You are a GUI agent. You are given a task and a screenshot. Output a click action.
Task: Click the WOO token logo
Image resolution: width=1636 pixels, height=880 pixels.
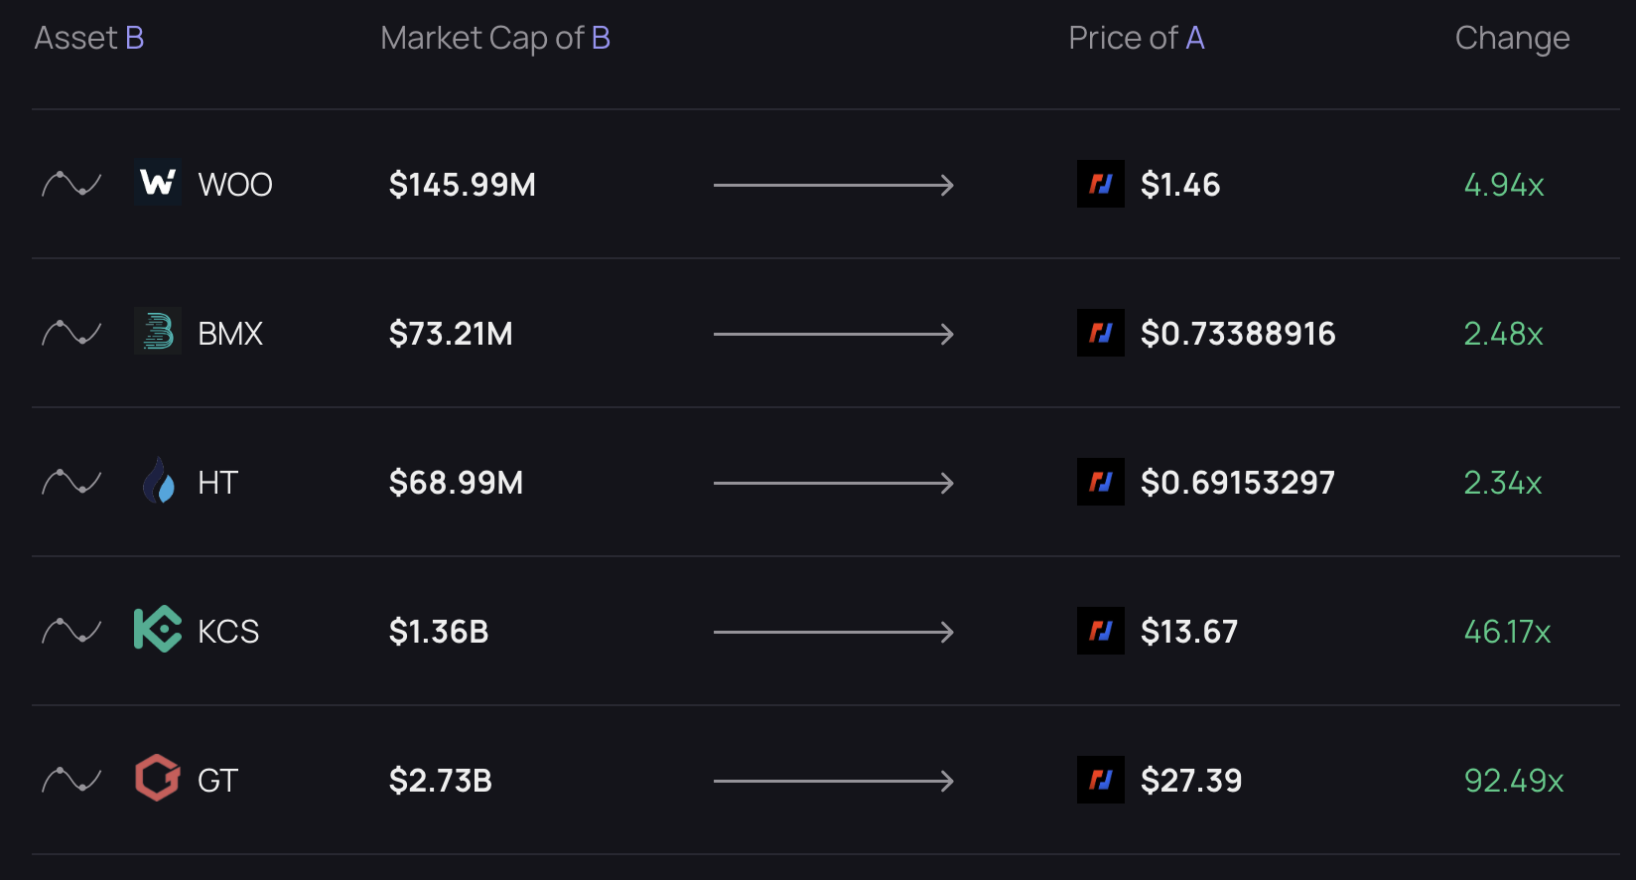click(158, 184)
